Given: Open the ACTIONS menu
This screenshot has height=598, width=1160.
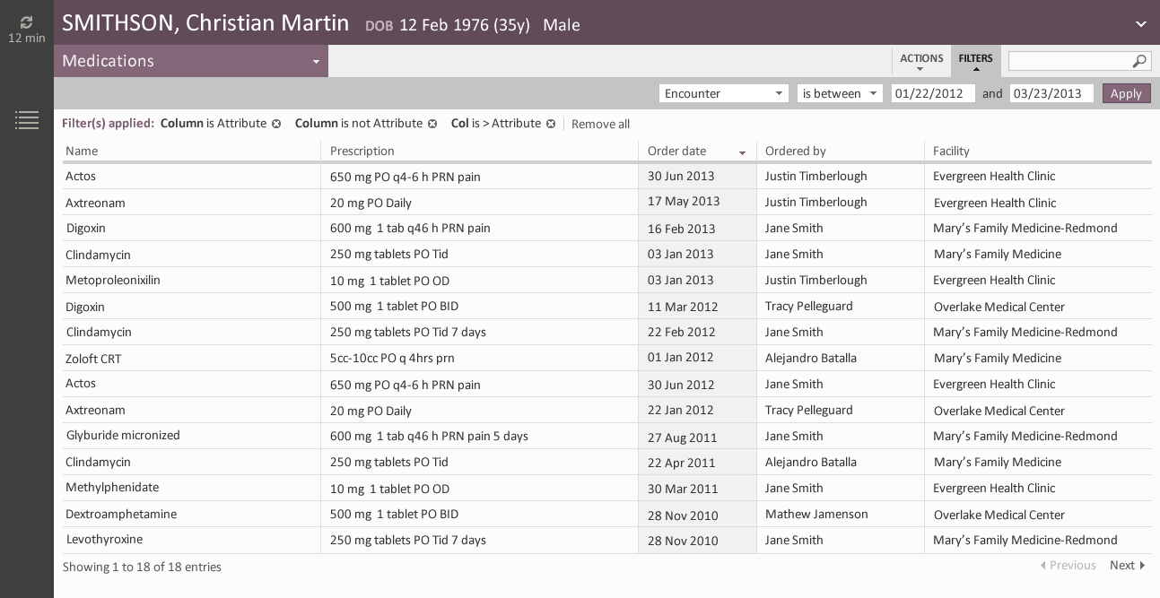Looking at the screenshot, I should [921, 58].
